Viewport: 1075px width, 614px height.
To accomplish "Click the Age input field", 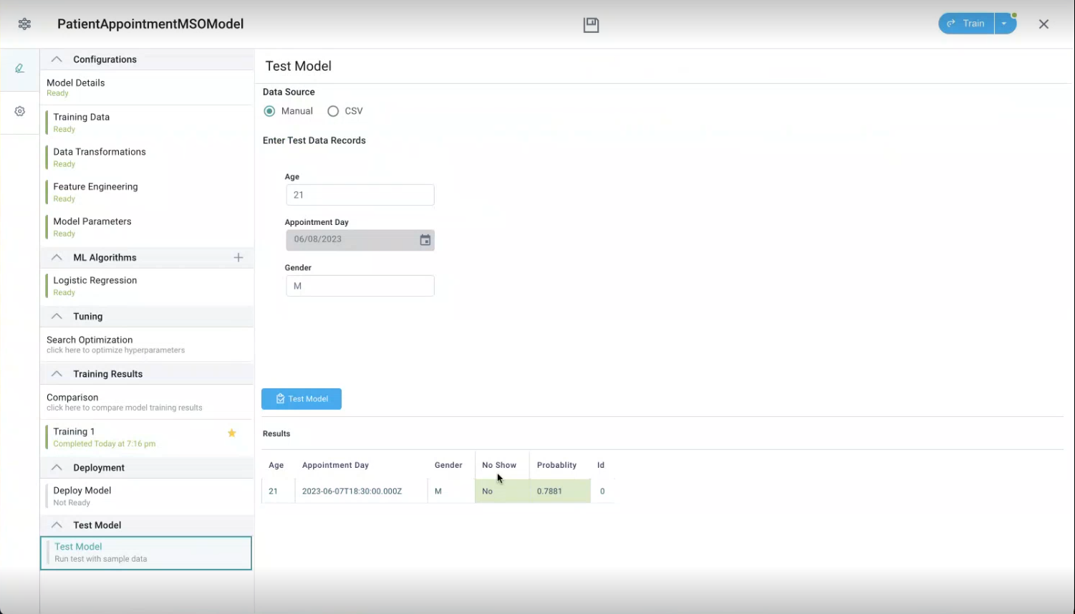I will coord(360,195).
